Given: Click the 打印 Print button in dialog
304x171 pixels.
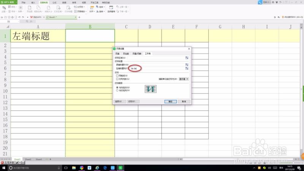Looking at the screenshot, I should click(133, 101).
